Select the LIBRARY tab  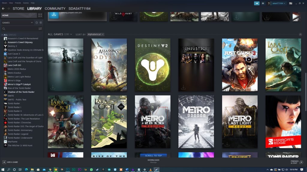[x=34, y=9]
